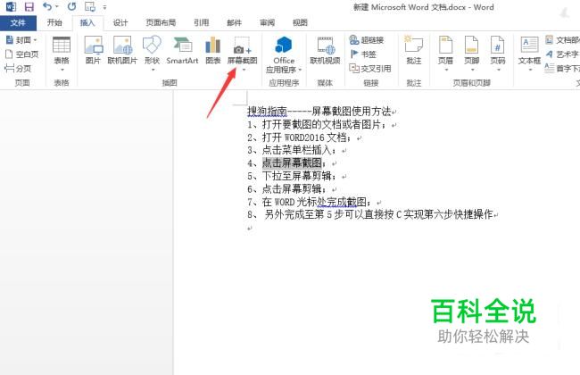Viewport: 580px width, 375px height.
Task: Click the 书签 bookmark button
Action: click(x=363, y=54)
